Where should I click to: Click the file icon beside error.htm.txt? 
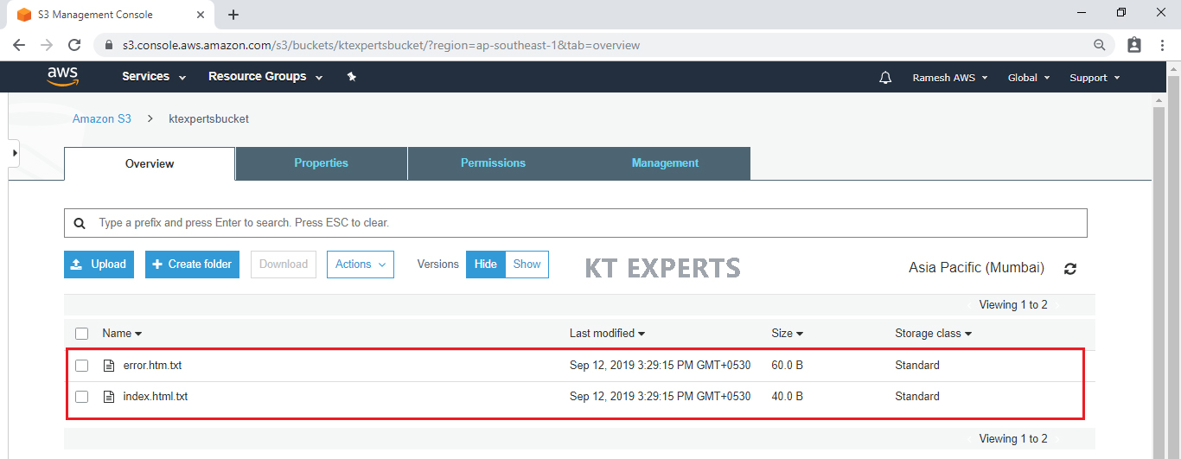pyautogui.click(x=109, y=366)
